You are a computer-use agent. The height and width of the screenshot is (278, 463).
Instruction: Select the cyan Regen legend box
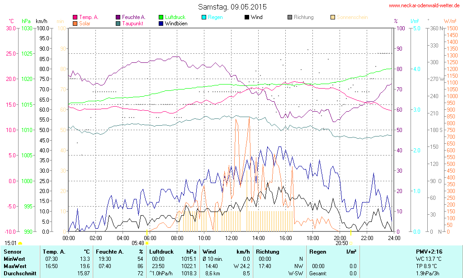[204, 17]
